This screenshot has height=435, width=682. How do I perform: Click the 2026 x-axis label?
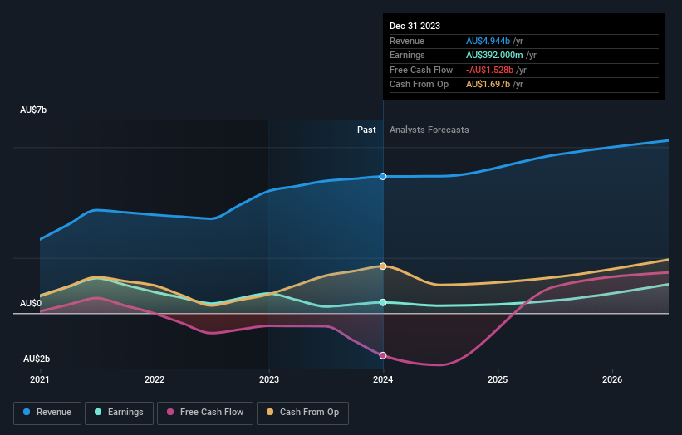612,380
